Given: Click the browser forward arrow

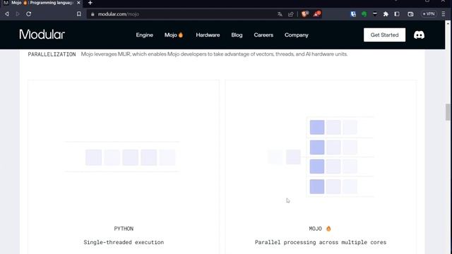Looking at the screenshot, I should (18, 14).
